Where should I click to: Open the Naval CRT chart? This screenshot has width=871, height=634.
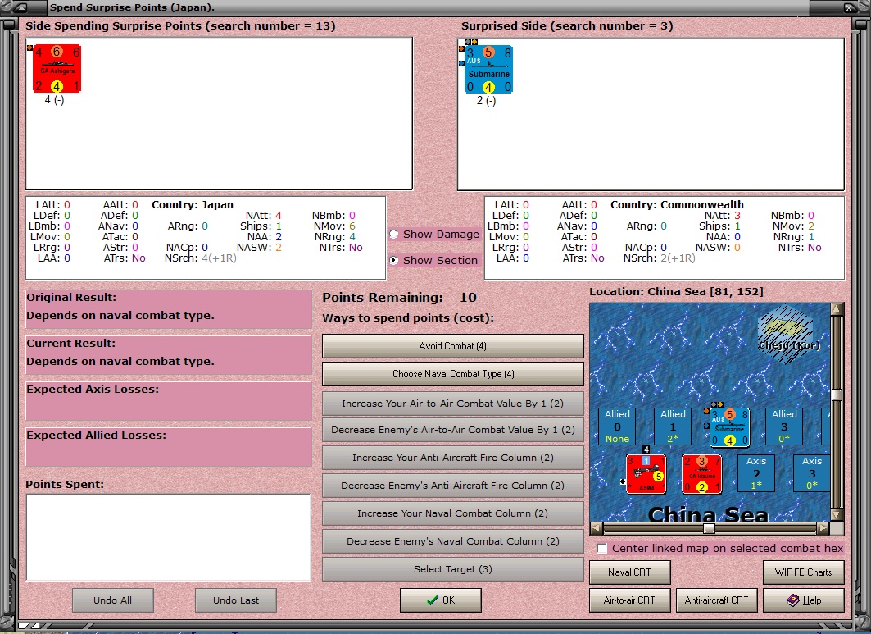pyautogui.click(x=629, y=572)
